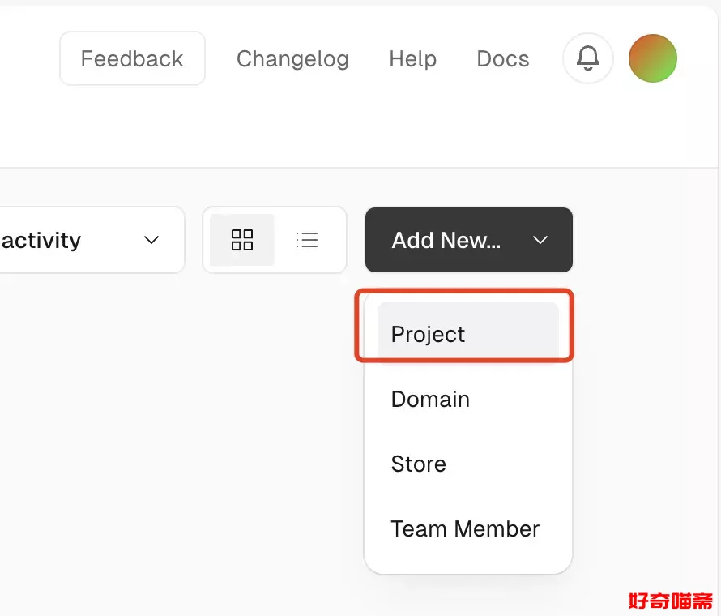Select the Store menu entry

click(418, 464)
